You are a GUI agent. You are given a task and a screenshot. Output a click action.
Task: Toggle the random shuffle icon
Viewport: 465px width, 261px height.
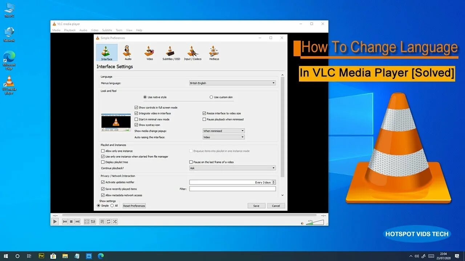115,221
